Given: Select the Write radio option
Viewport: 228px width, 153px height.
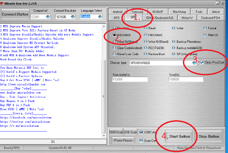Looking at the screenshot, I should (x=174, y=28).
